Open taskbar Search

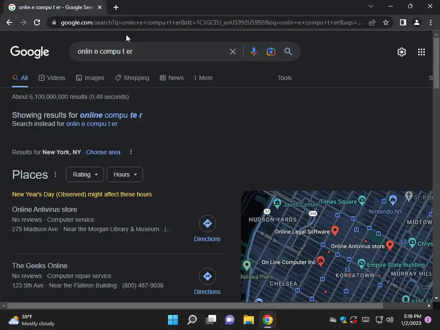pos(192,320)
